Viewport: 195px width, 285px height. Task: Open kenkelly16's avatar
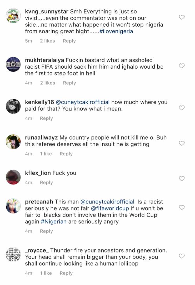pyautogui.click(x=13, y=106)
